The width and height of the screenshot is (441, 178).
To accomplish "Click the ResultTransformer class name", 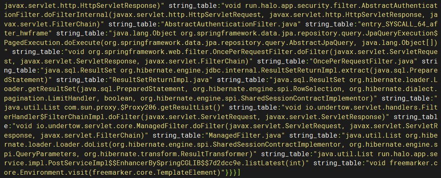I will (215, 154).
